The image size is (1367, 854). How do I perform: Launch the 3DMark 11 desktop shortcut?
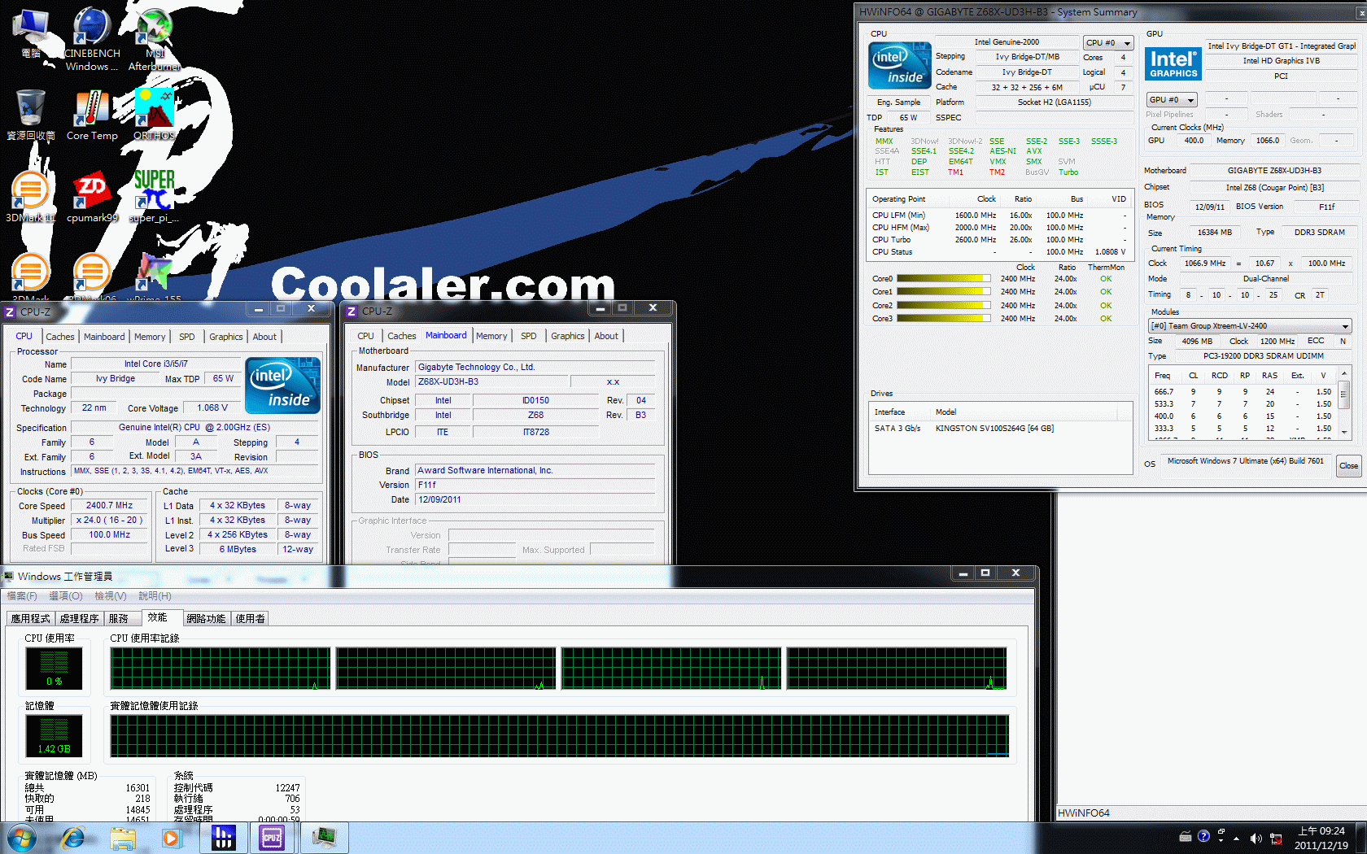(x=31, y=197)
